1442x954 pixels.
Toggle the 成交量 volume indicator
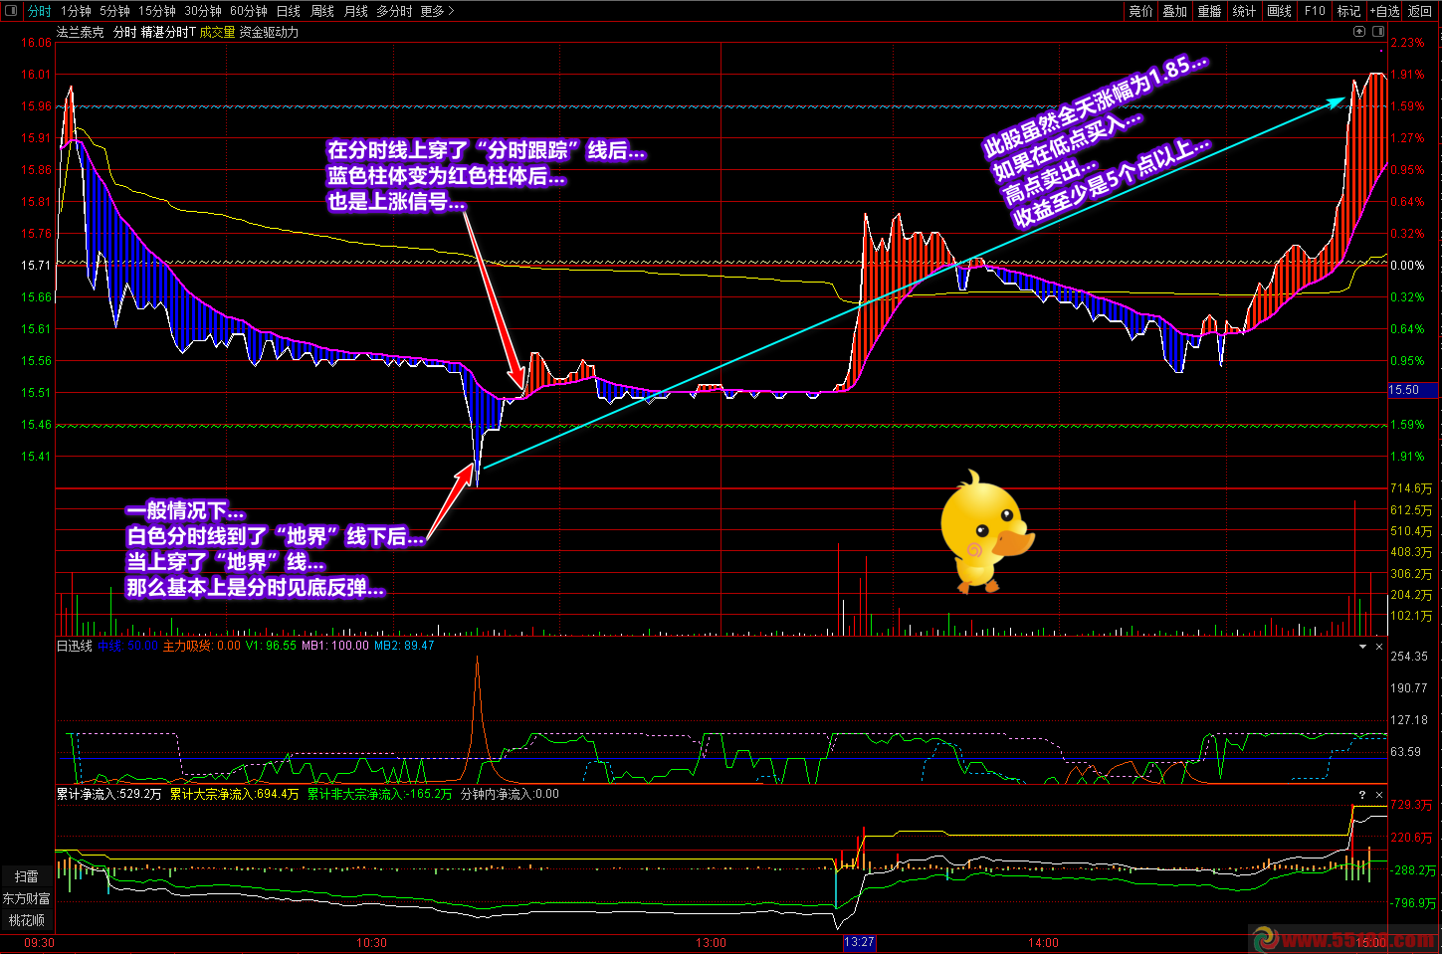tap(217, 32)
